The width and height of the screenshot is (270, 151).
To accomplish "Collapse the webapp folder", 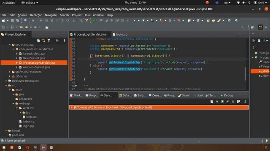I will pyautogui.click(x=13, y=104).
